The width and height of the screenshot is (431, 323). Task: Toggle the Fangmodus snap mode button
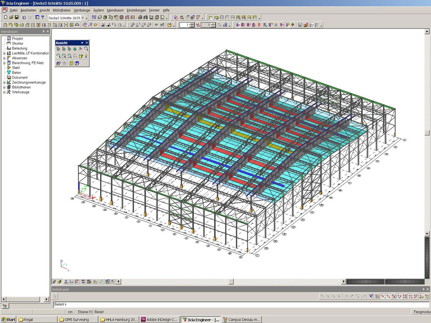click(x=421, y=312)
